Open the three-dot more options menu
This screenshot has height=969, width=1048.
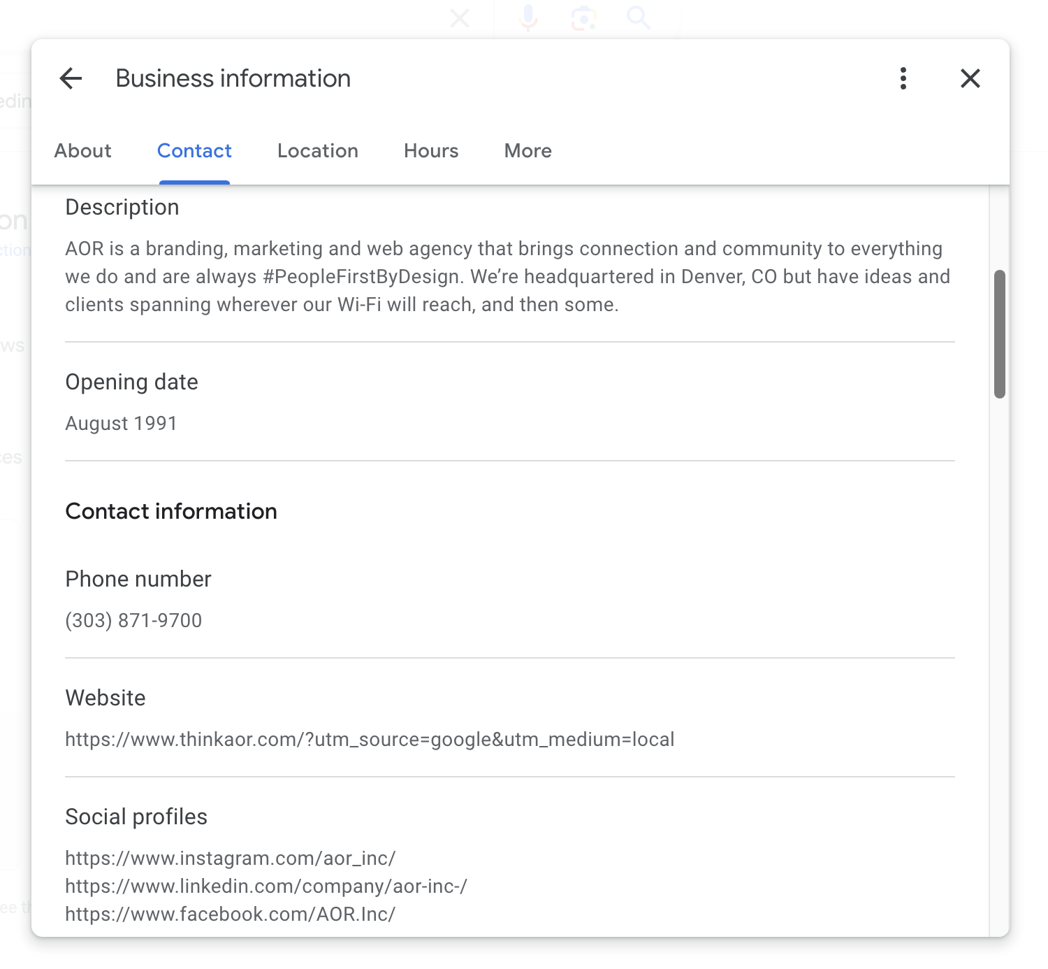click(903, 78)
